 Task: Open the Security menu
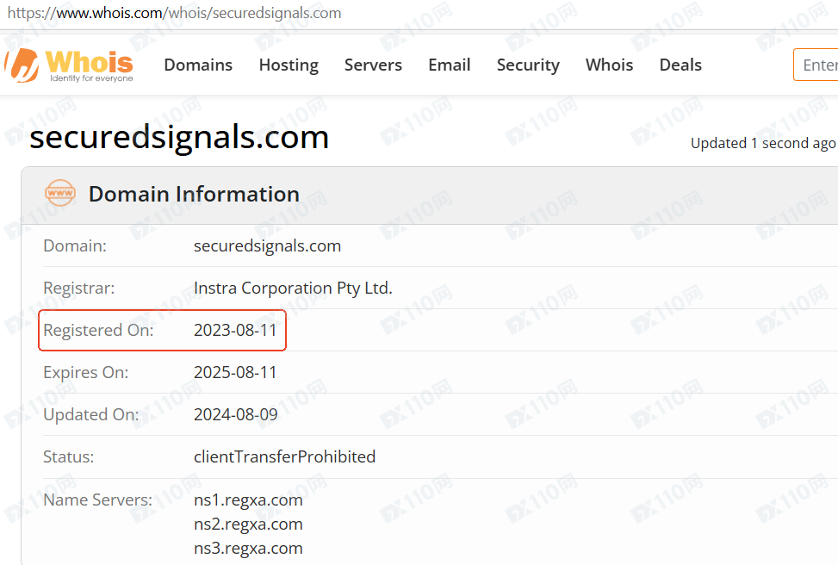click(528, 65)
